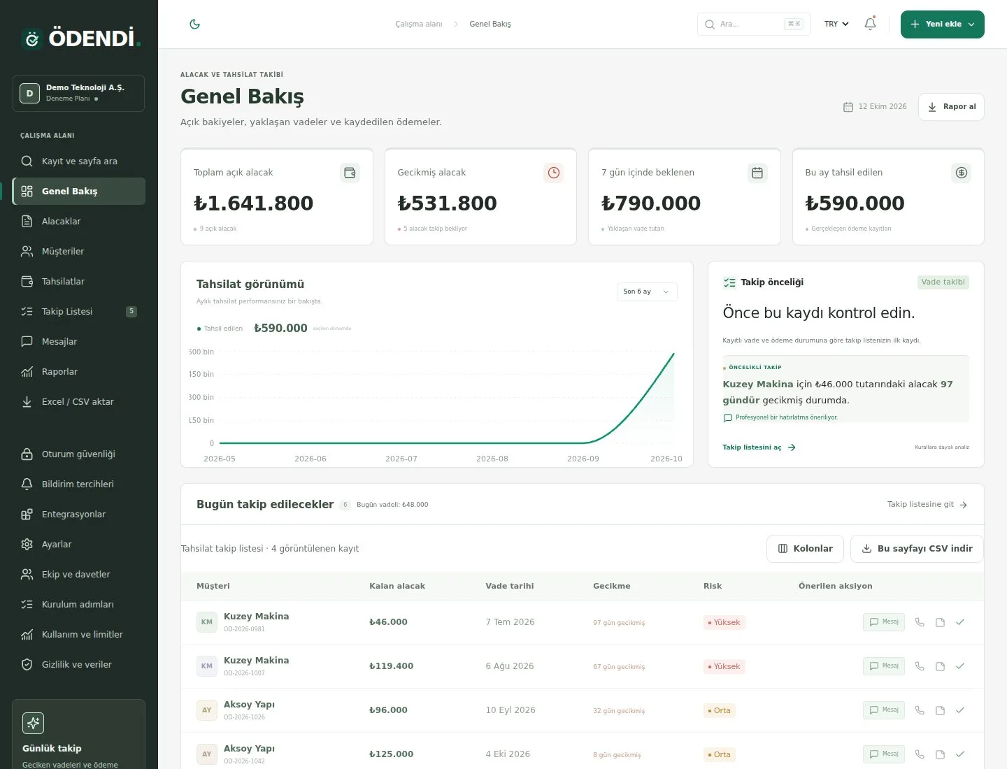The width and height of the screenshot is (1007, 769).
Task: Mark OD-2026-0981 row done check icon
Action: [x=960, y=622]
